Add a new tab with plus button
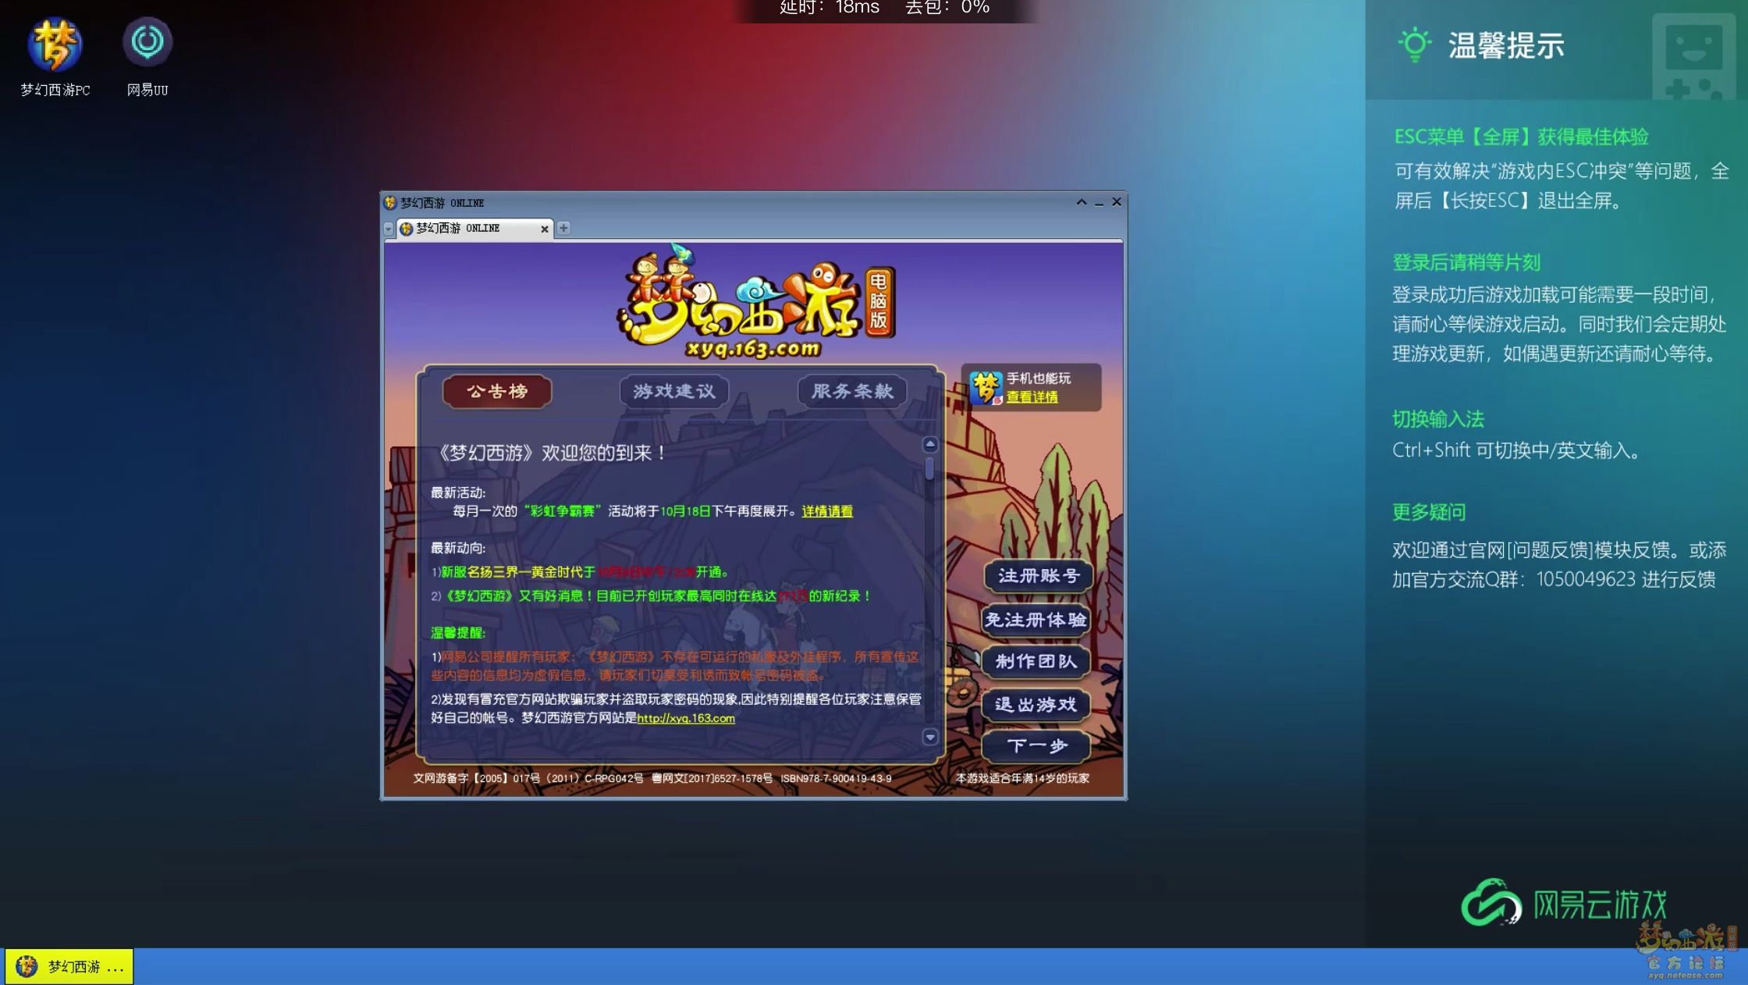This screenshot has width=1748, height=985. pos(563,228)
